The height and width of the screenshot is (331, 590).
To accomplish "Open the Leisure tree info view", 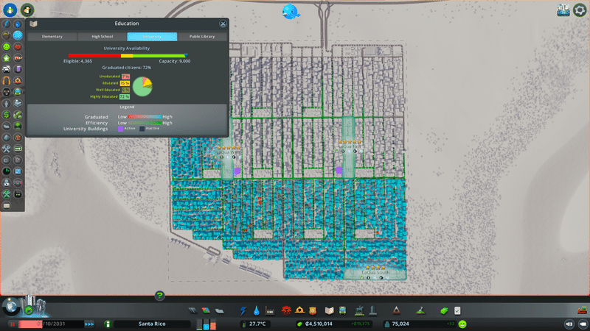I will [18, 126].
